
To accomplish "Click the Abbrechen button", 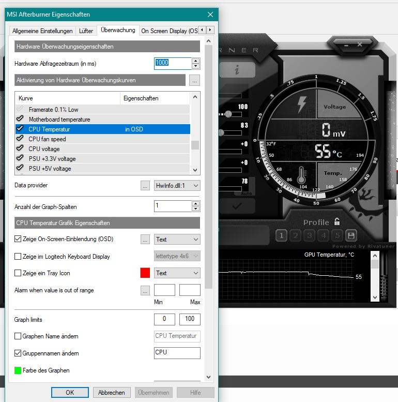I will click(112, 393).
